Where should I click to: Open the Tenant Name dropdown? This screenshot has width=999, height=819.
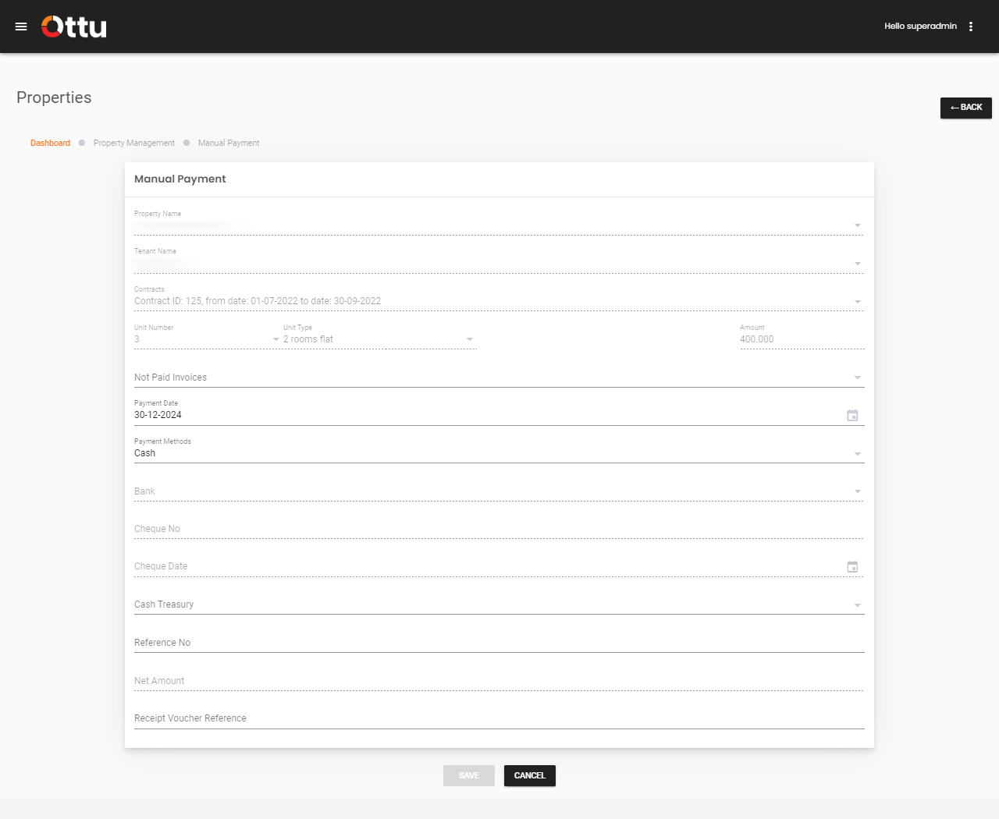(x=857, y=263)
